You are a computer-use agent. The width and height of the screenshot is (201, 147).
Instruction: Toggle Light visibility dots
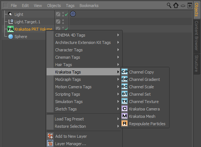point(63,14)
